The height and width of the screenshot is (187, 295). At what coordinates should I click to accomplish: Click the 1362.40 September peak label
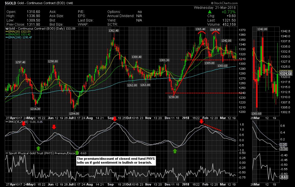[114, 30]
